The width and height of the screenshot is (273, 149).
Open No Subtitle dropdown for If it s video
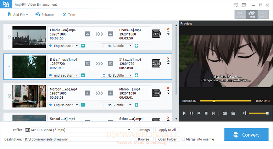(117, 76)
